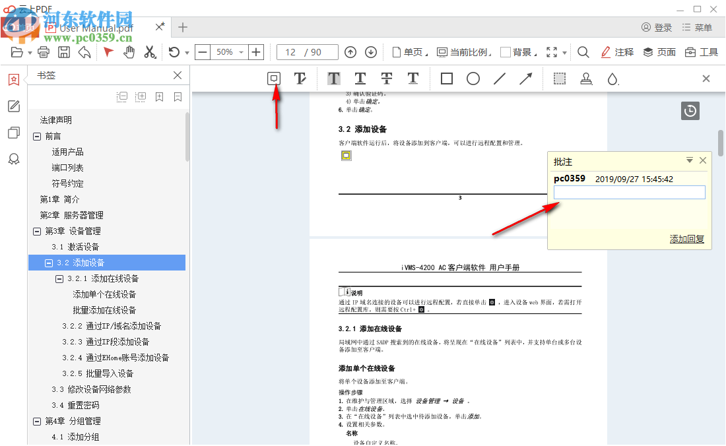726x446 pixels.
Task: Collapse the 3.2 添加设备 bookmark entry
Action: [x=48, y=262]
